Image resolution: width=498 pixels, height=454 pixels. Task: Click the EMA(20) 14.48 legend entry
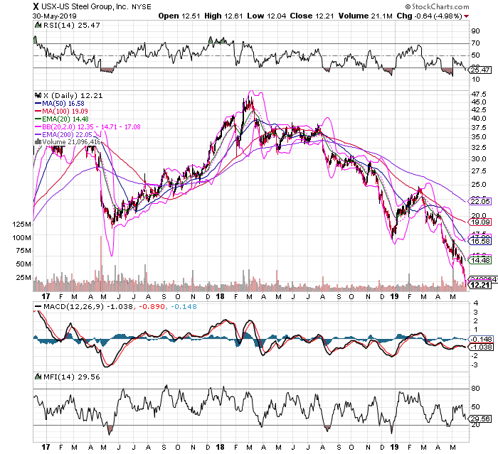(x=65, y=119)
